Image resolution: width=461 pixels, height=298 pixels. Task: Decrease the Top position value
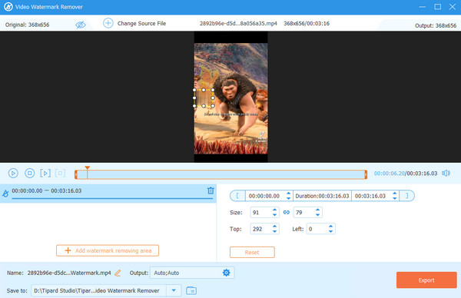click(274, 231)
